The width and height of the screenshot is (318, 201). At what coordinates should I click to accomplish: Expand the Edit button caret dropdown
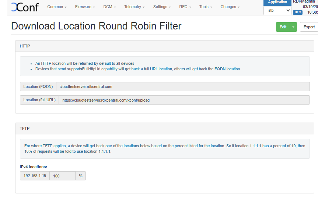(293, 27)
